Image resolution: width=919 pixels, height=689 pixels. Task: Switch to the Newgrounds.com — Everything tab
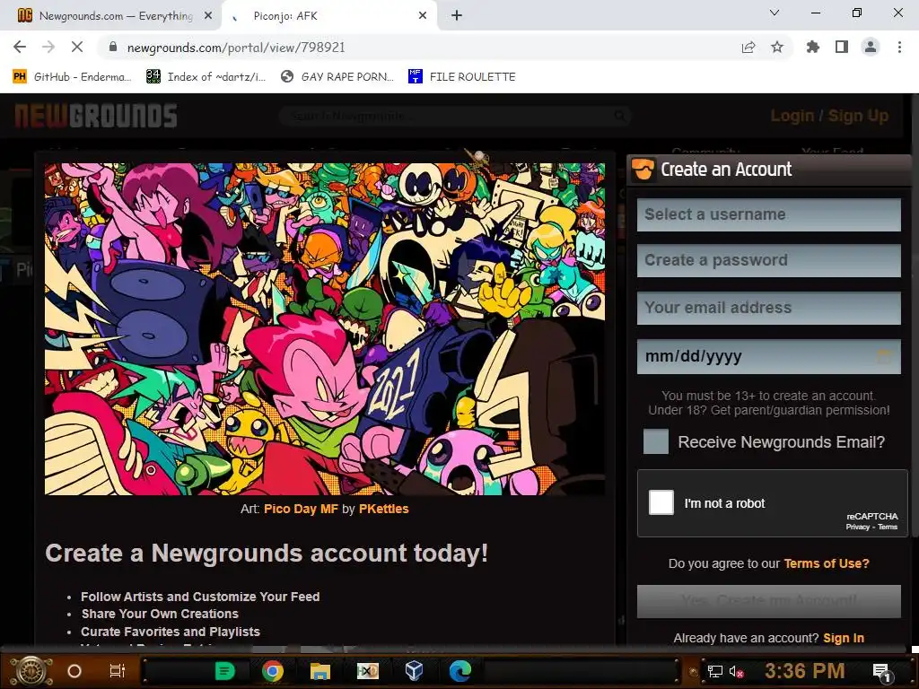point(111,16)
